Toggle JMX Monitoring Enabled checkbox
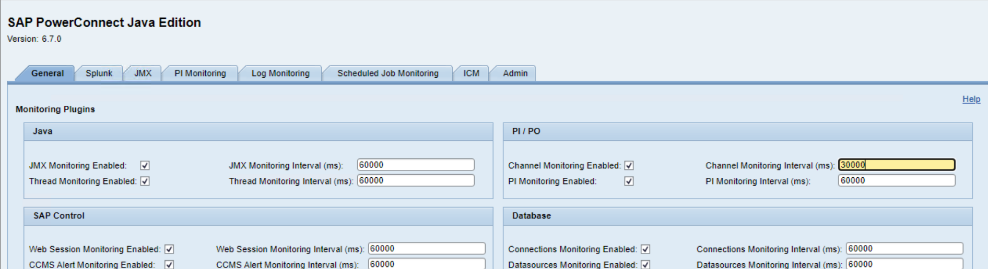988x269 pixels. pos(145,166)
